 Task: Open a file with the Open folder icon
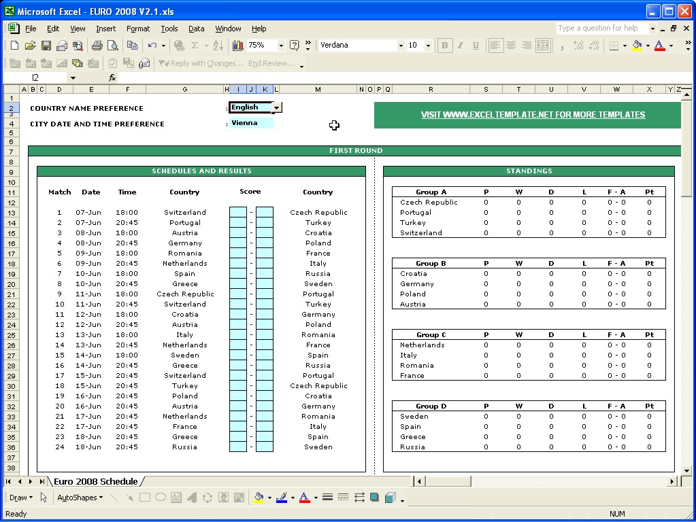click(30, 46)
